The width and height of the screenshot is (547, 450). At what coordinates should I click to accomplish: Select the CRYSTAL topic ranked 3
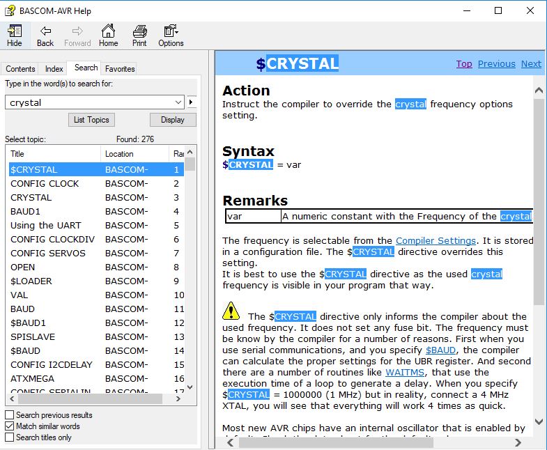click(x=95, y=197)
